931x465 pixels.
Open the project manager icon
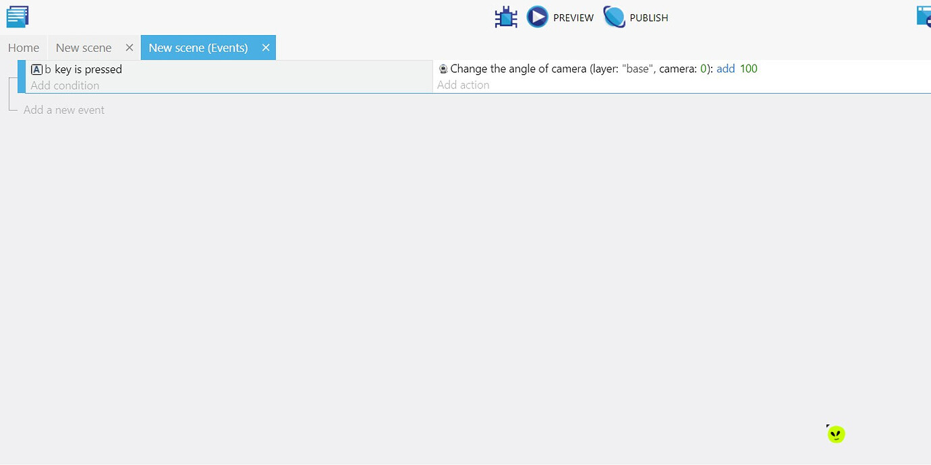18,16
